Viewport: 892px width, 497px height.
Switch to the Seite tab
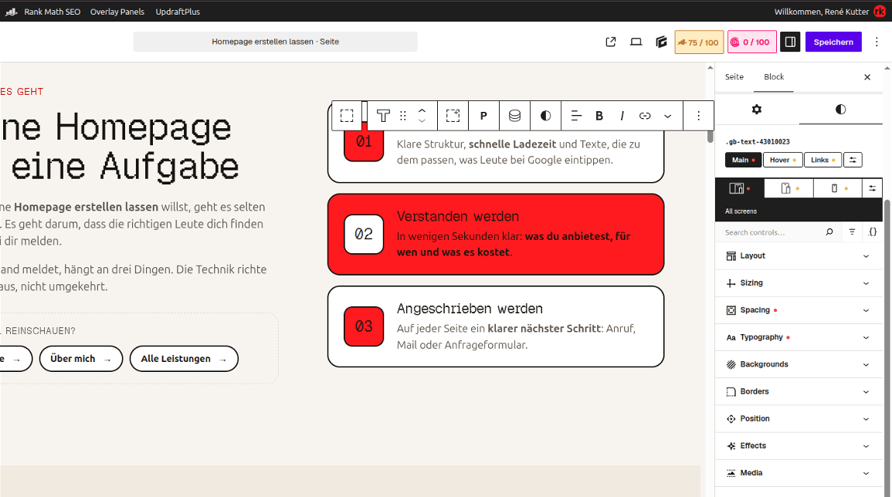[x=734, y=76]
